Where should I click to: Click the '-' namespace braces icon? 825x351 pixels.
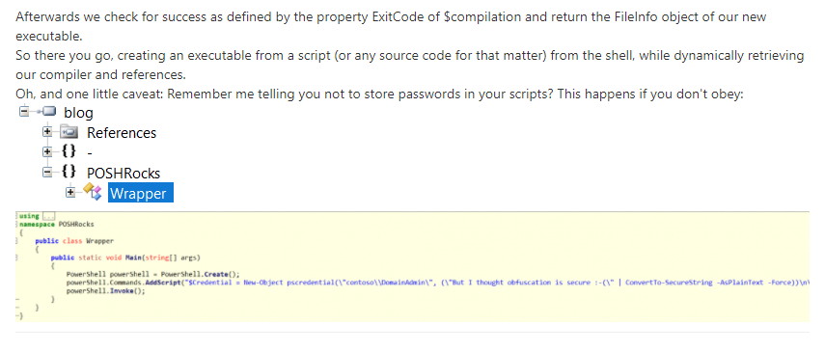tap(69, 151)
